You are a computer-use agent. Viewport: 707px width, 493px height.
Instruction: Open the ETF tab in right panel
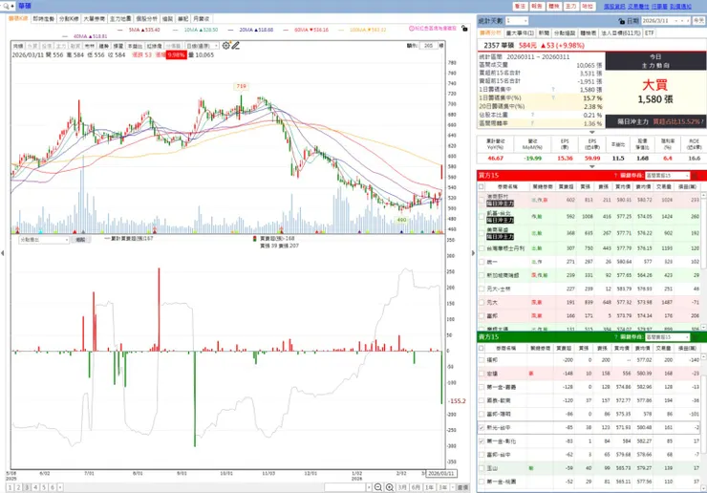pos(649,32)
